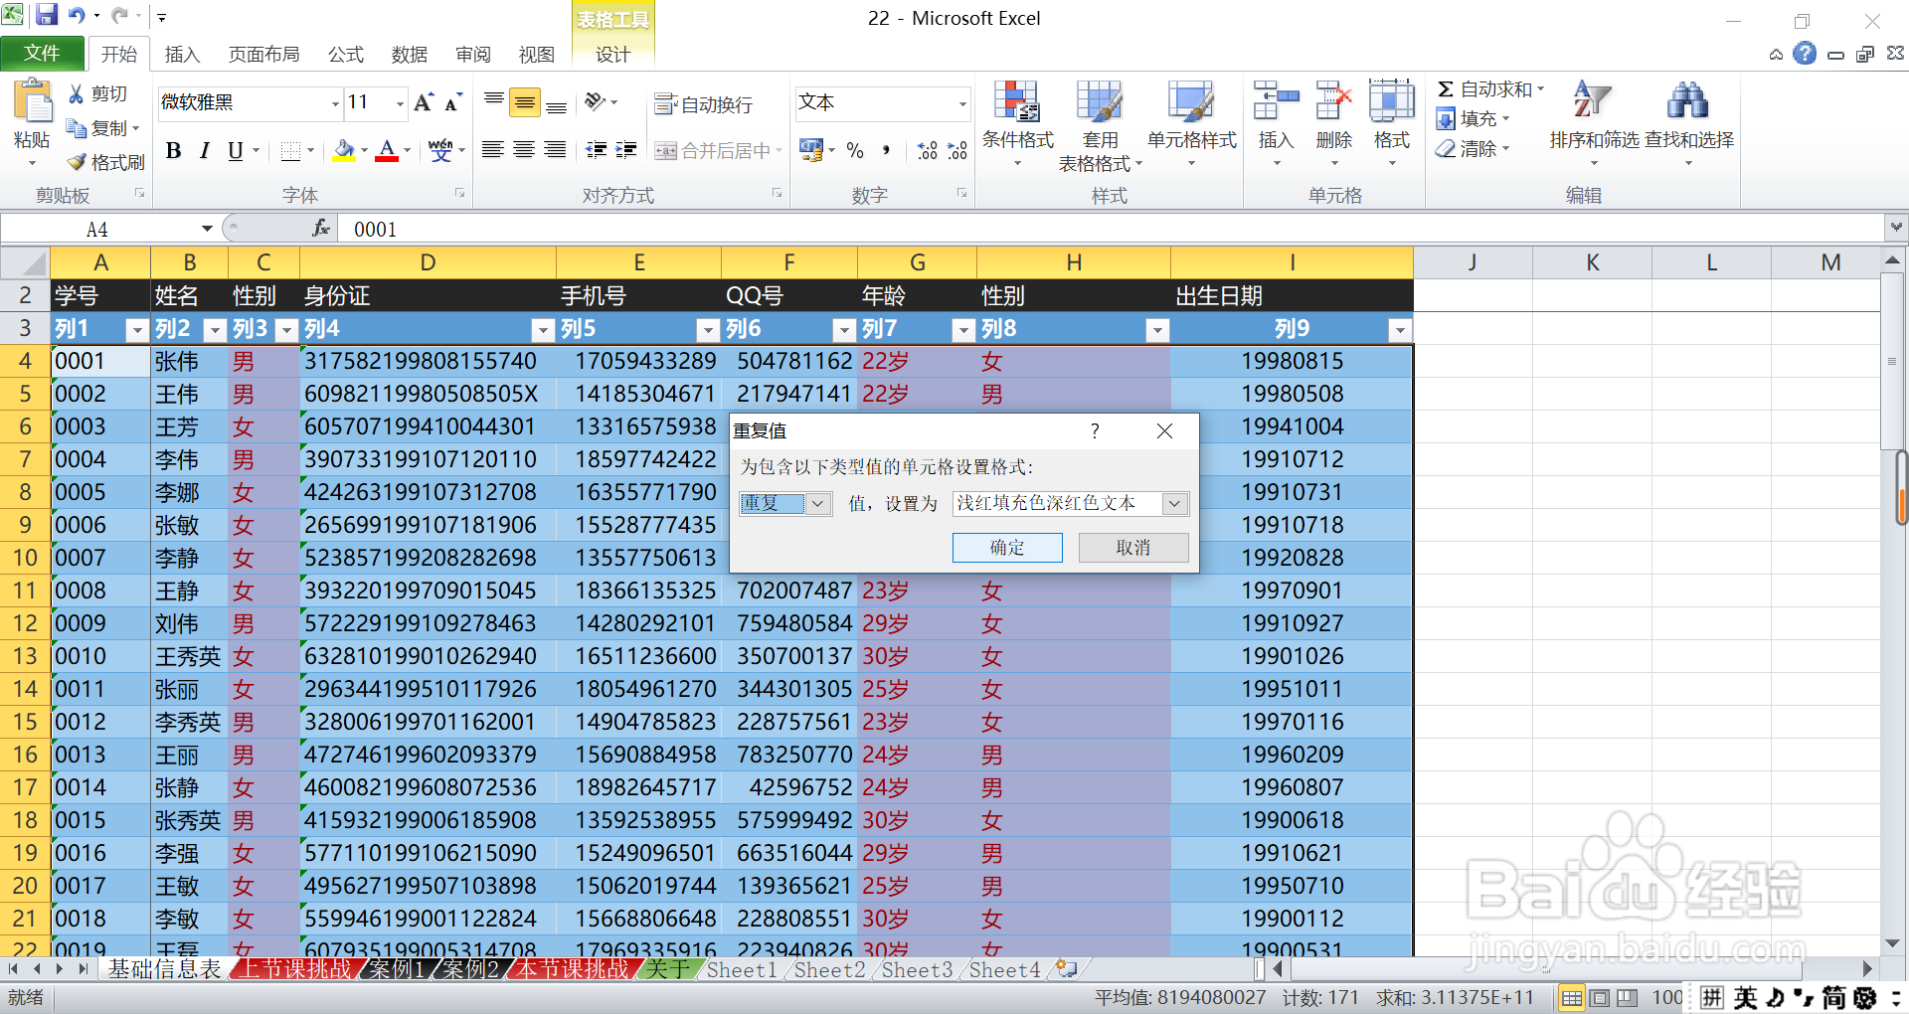Switch to the 插入 ribbon tab
This screenshot has height=1014, width=1909.
click(x=182, y=55)
